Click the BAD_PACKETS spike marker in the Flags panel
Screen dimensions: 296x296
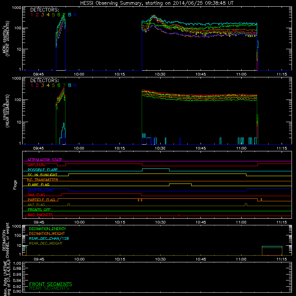pyautogui.click(x=179, y=215)
